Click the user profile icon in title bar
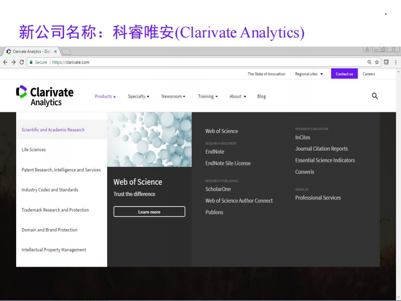The image size is (401, 301). pyautogui.click(x=367, y=49)
